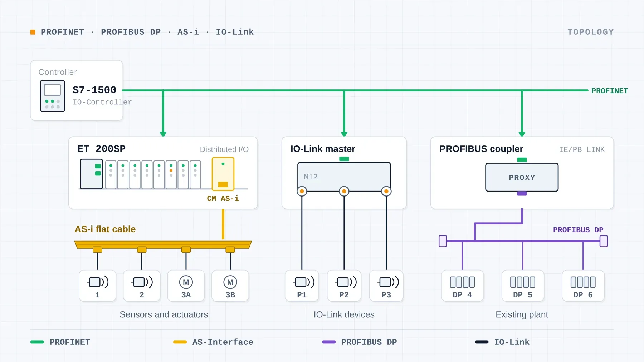The width and height of the screenshot is (644, 362).
Task: Click IO-Link port above P1 line
Action: tap(302, 191)
